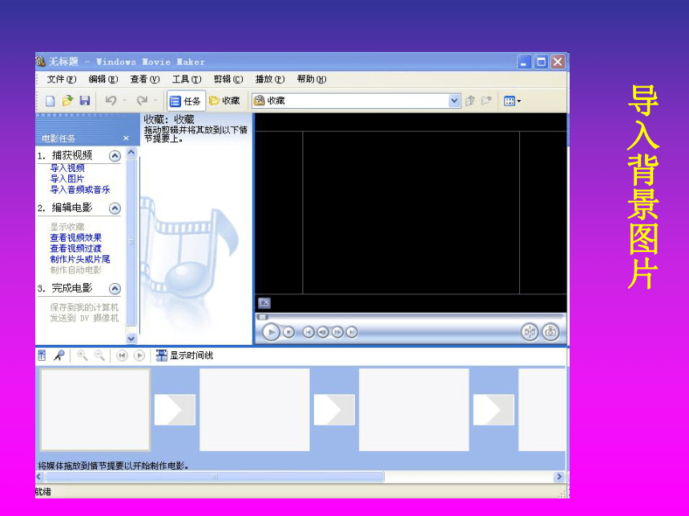Zoom out on the timeline
Viewport: 689px width, 516px height.
[x=100, y=355]
